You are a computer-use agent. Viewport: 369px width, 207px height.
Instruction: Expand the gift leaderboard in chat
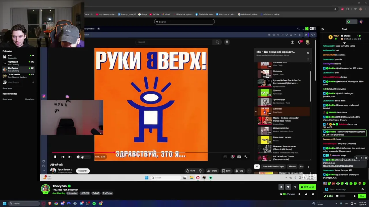coord(344,43)
